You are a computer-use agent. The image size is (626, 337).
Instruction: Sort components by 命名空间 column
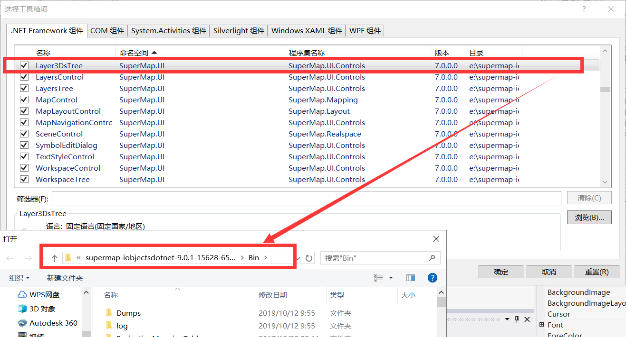coord(200,53)
